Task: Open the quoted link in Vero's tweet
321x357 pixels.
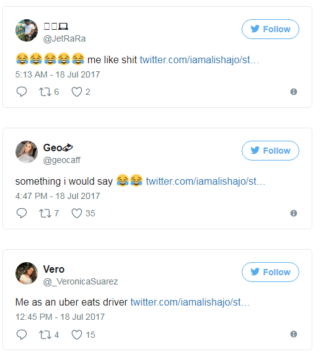Action: pos(190,302)
